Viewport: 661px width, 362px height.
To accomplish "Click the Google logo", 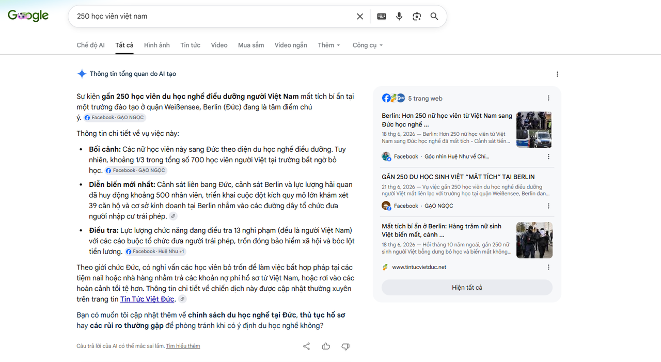I will tap(28, 16).
